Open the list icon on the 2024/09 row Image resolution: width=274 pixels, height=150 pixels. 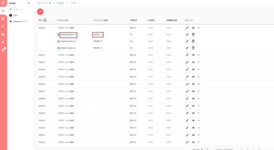coord(193,77)
